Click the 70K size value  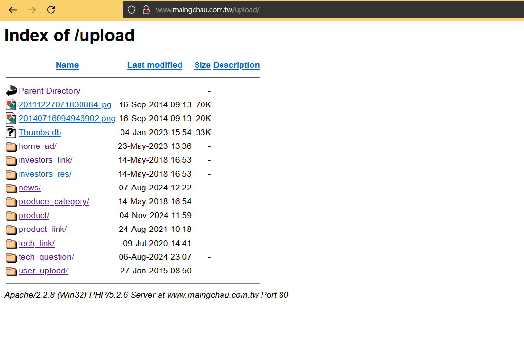point(203,104)
